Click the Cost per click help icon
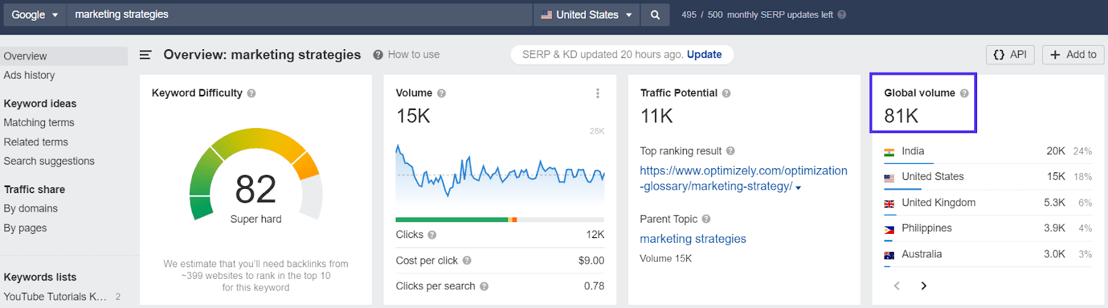This screenshot has height=308, width=1108. (x=467, y=261)
